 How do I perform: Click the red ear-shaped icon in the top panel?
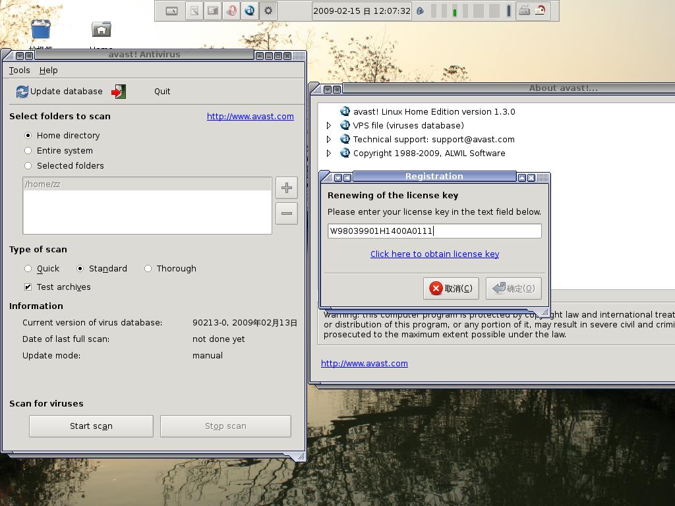tap(231, 11)
